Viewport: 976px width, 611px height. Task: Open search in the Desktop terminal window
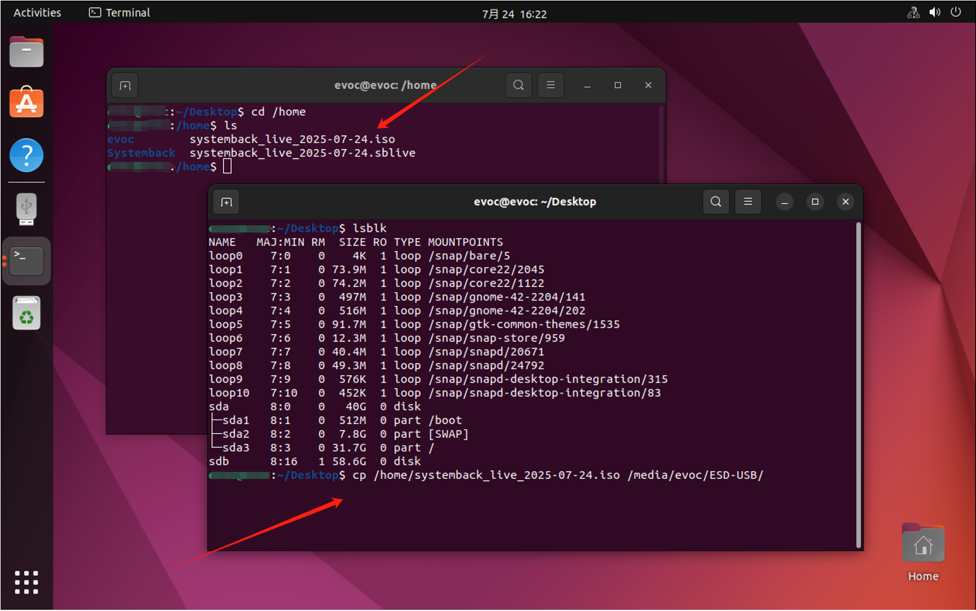[x=715, y=202]
